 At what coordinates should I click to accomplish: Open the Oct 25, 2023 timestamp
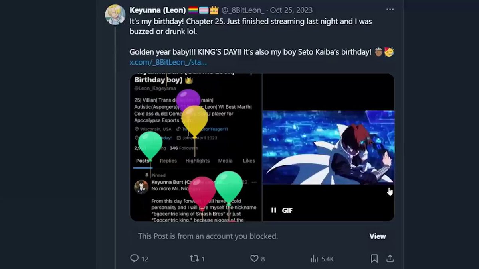click(x=291, y=10)
